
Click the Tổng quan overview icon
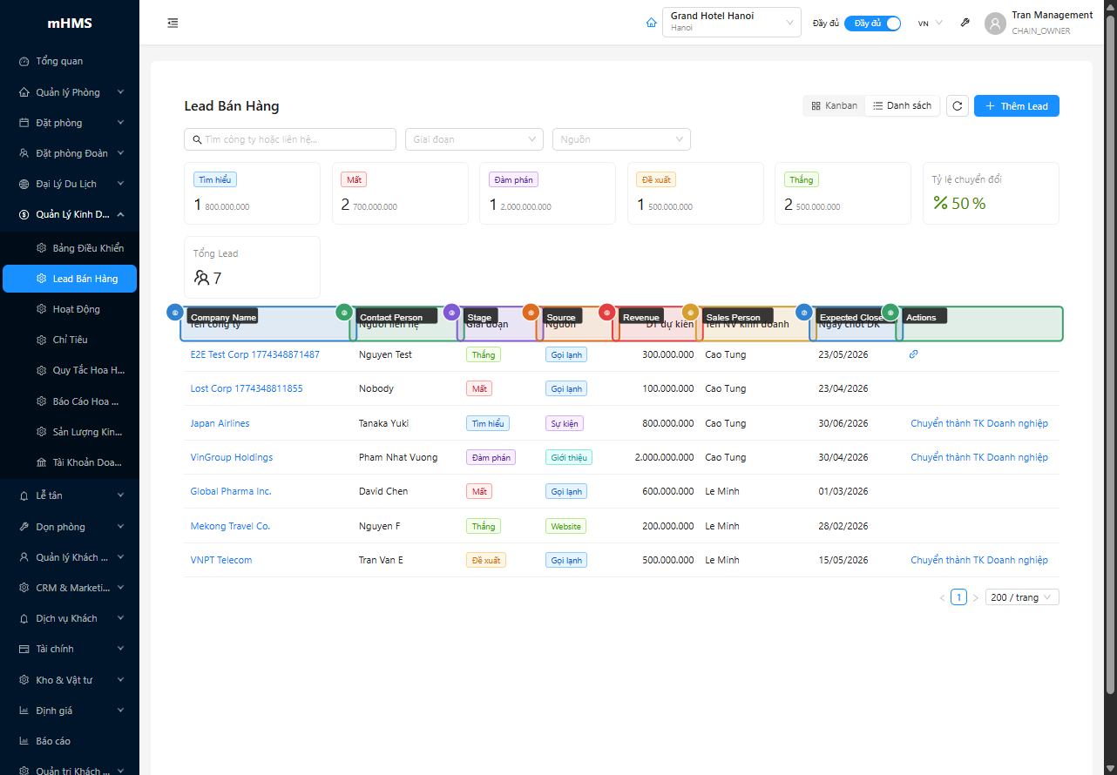[22, 61]
